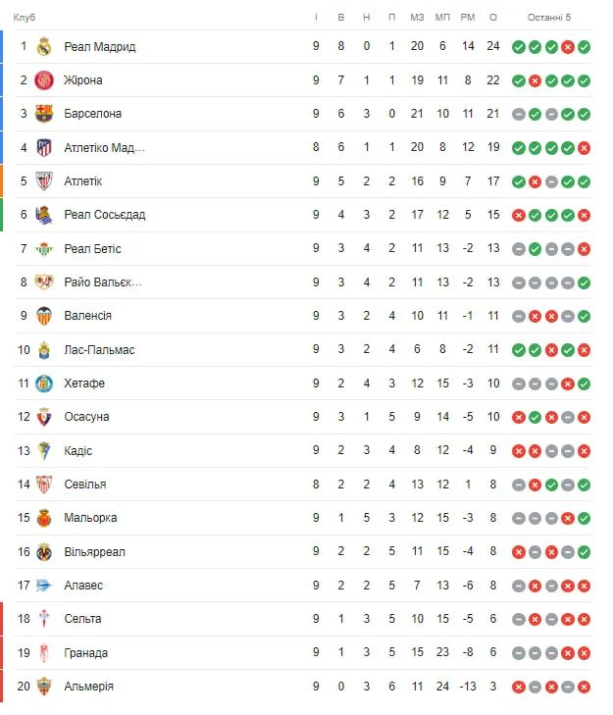The height and width of the screenshot is (715, 613).
Task: Click the Альмерія team name
Action: (88, 687)
